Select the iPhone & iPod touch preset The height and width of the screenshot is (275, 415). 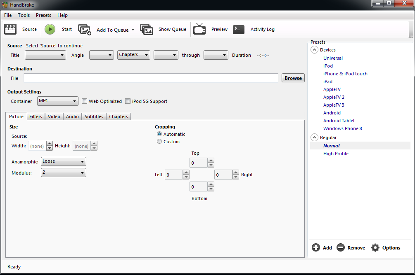pos(345,74)
